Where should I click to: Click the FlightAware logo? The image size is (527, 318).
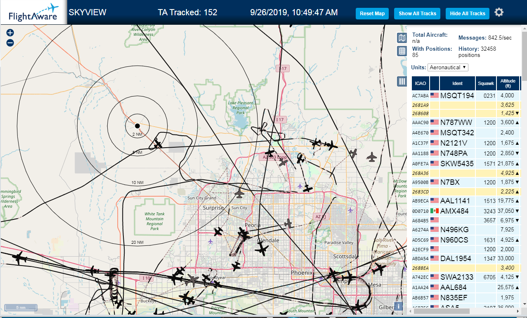(33, 12)
